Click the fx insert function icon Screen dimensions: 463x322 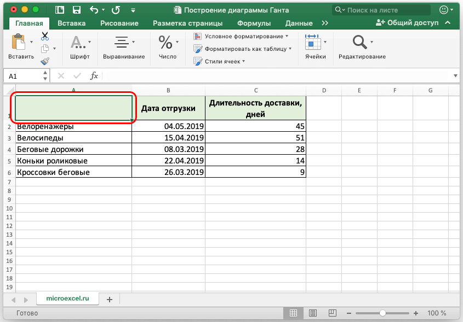pos(94,76)
